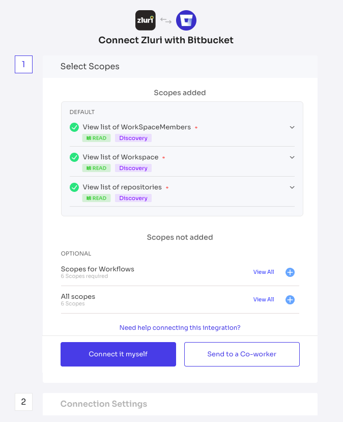This screenshot has width=343, height=422.
Task: Click the sync arrows between logos
Action: (x=166, y=20)
